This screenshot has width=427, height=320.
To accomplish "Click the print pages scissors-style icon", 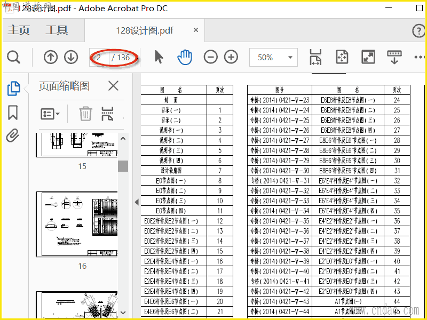I will pyautogui.click(x=107, y=114).
